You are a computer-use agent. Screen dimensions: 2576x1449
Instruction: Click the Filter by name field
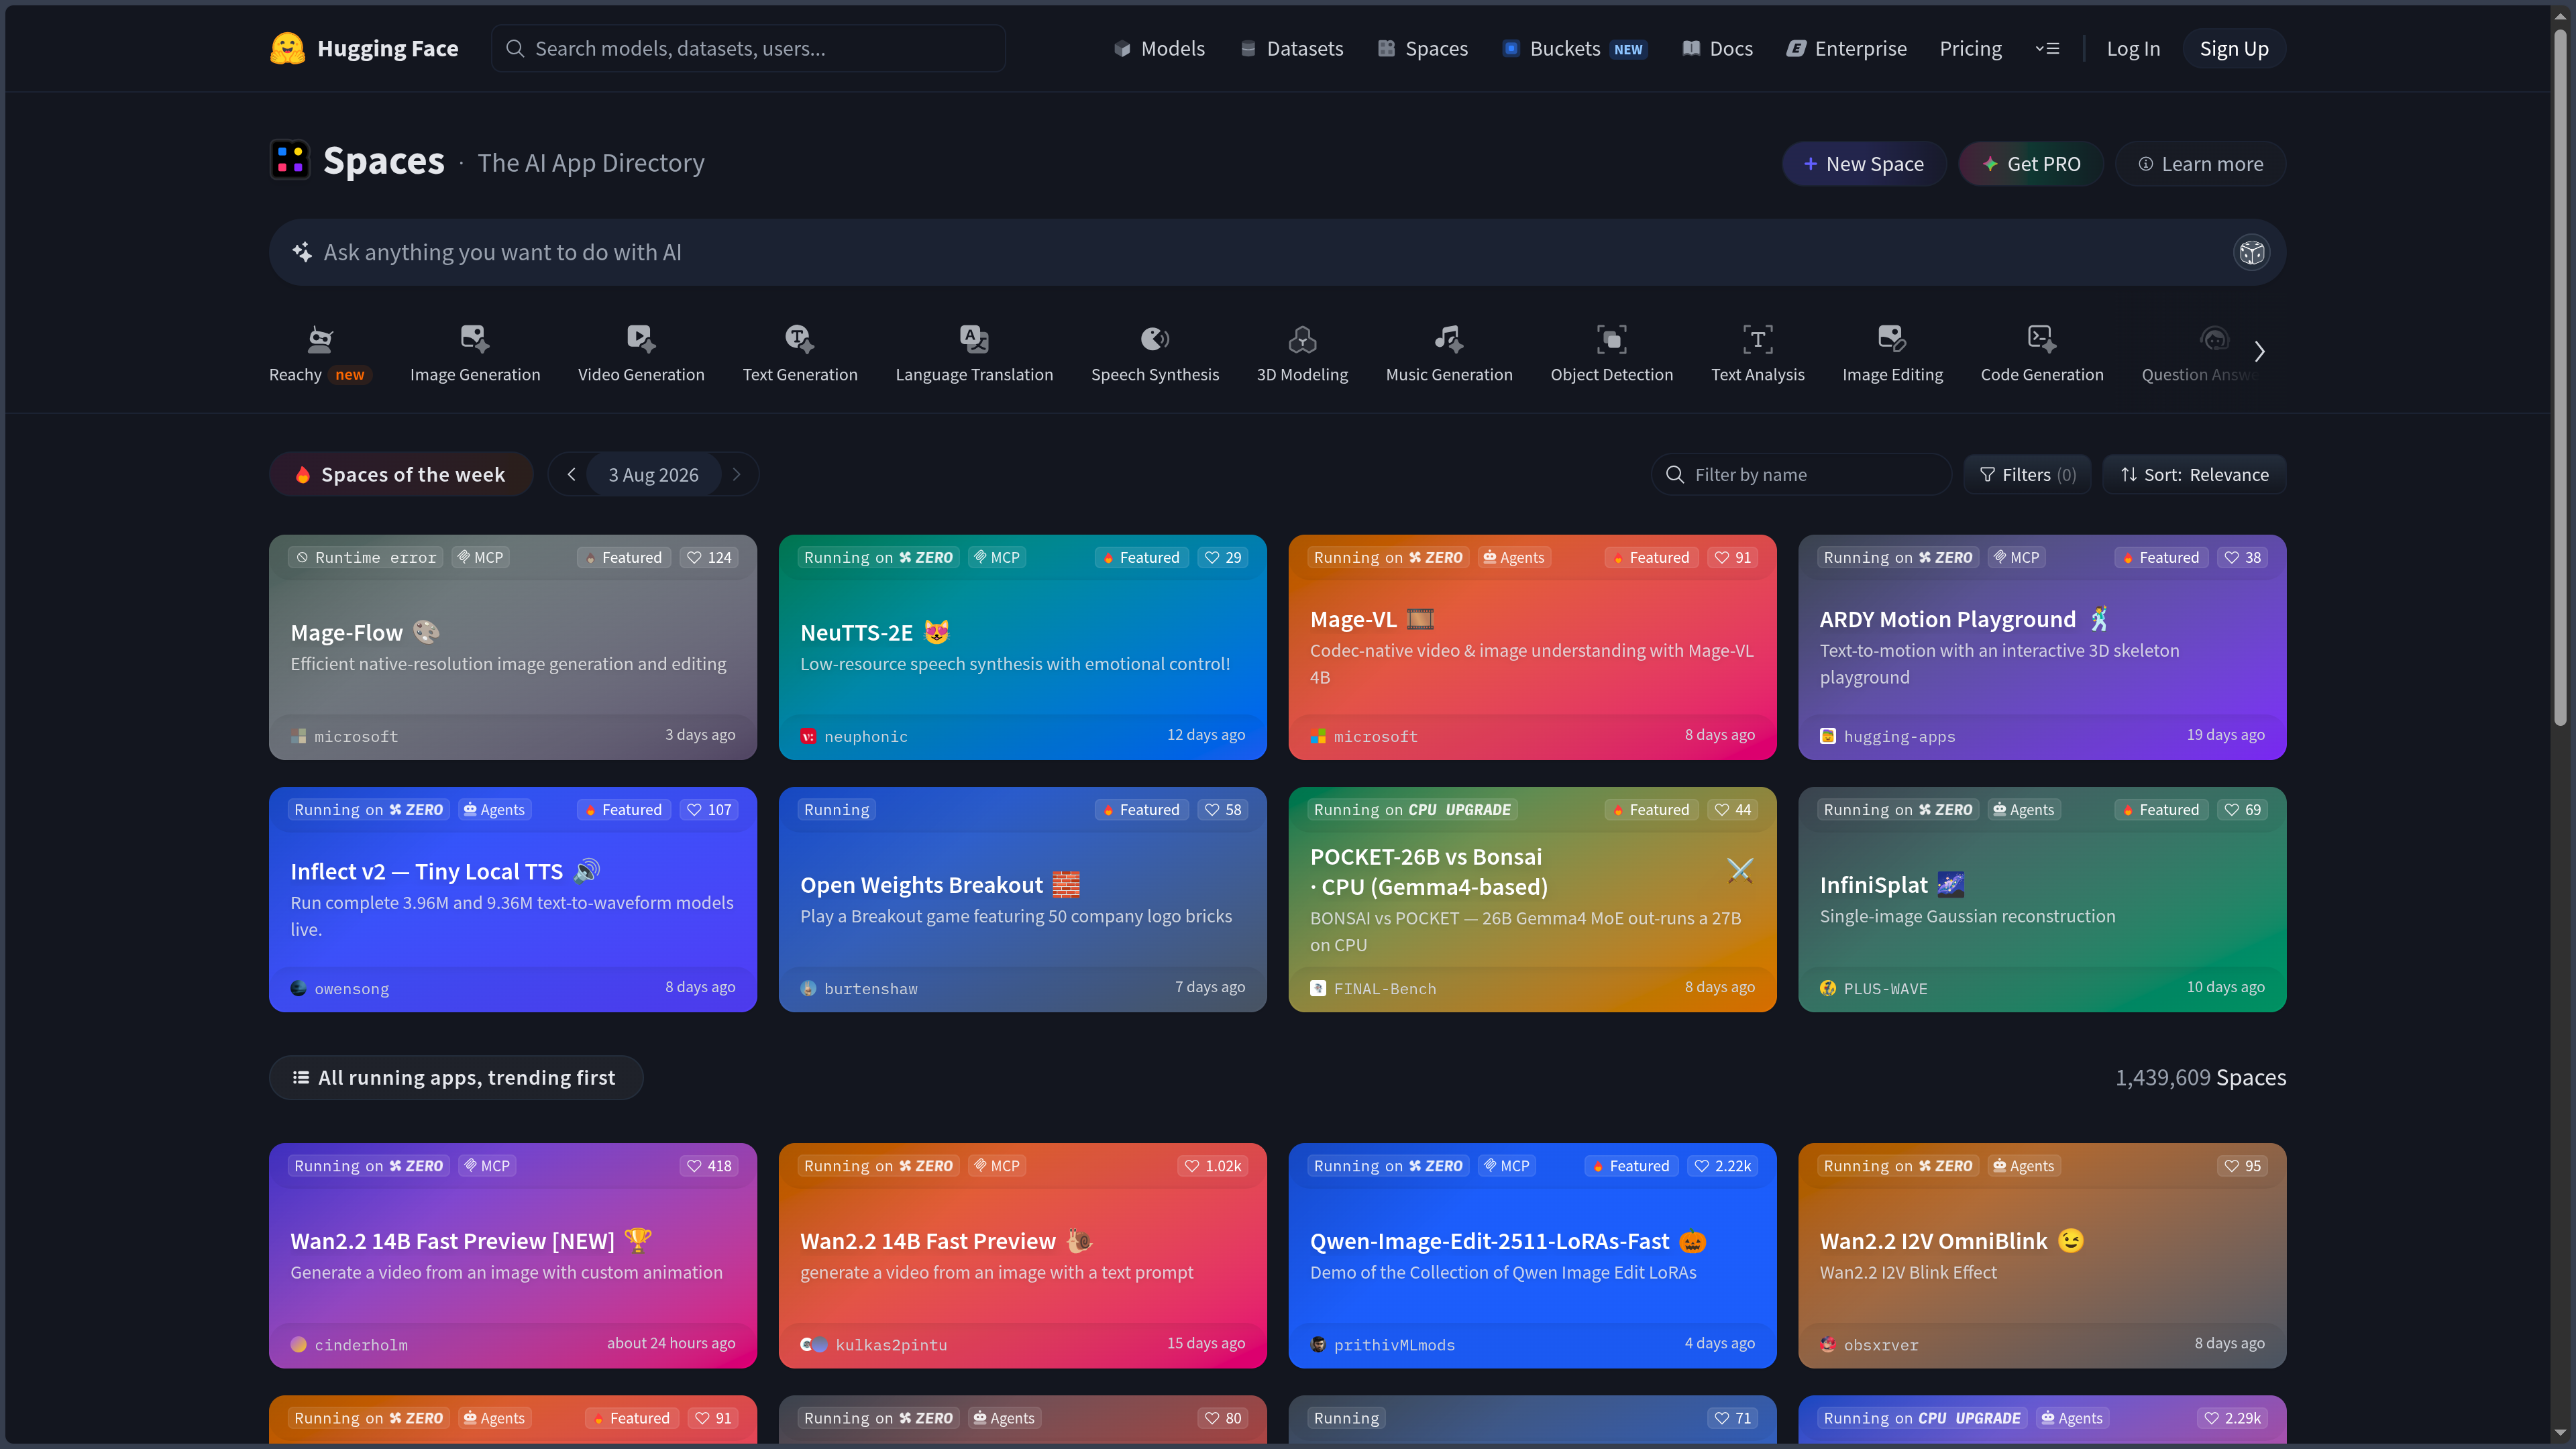click(1801, 474)
